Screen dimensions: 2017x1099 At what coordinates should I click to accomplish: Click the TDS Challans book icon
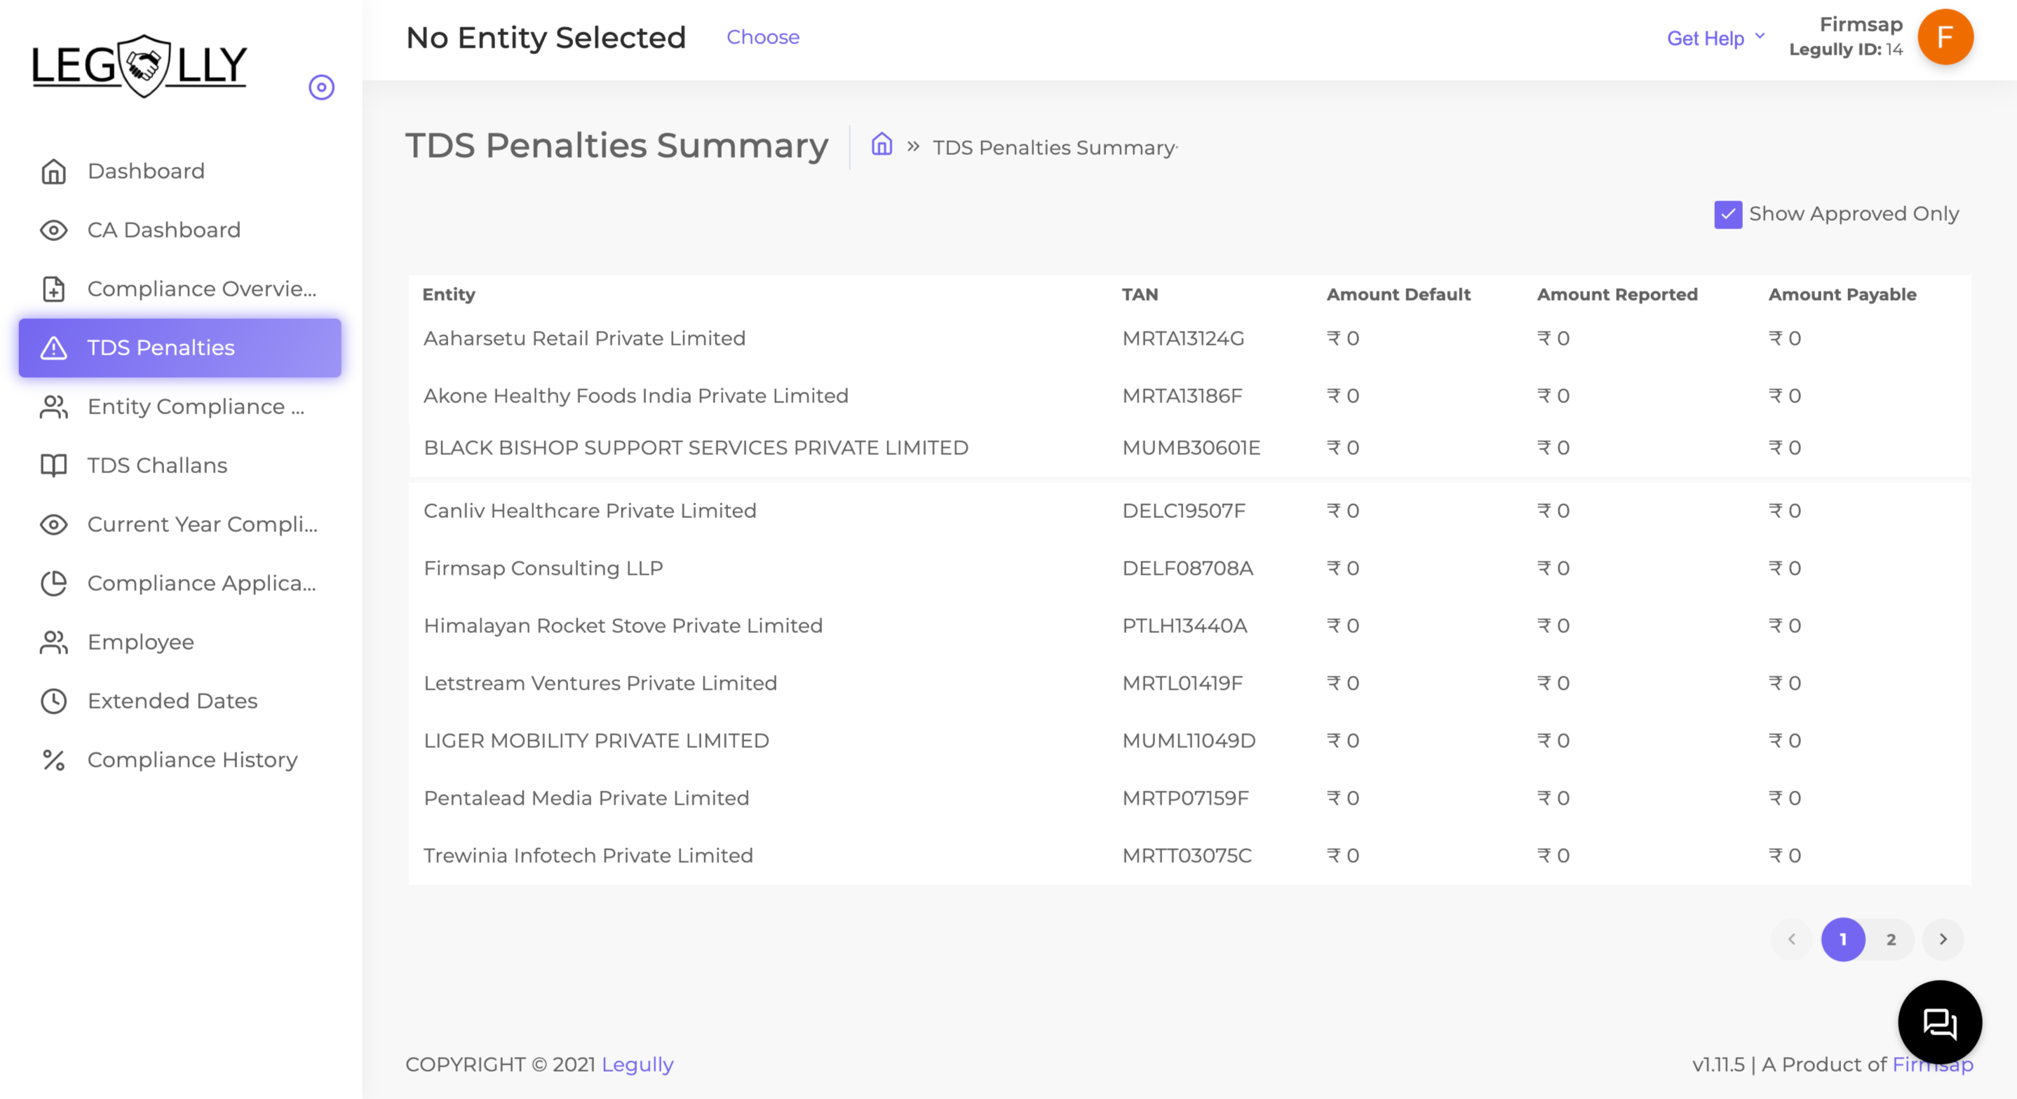53,465
